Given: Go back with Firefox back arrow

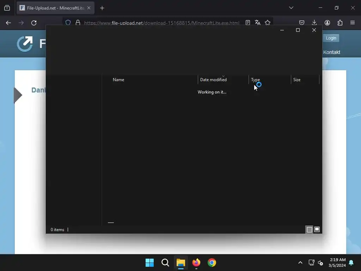Looking at the screenshot, I should pos(8,23).
